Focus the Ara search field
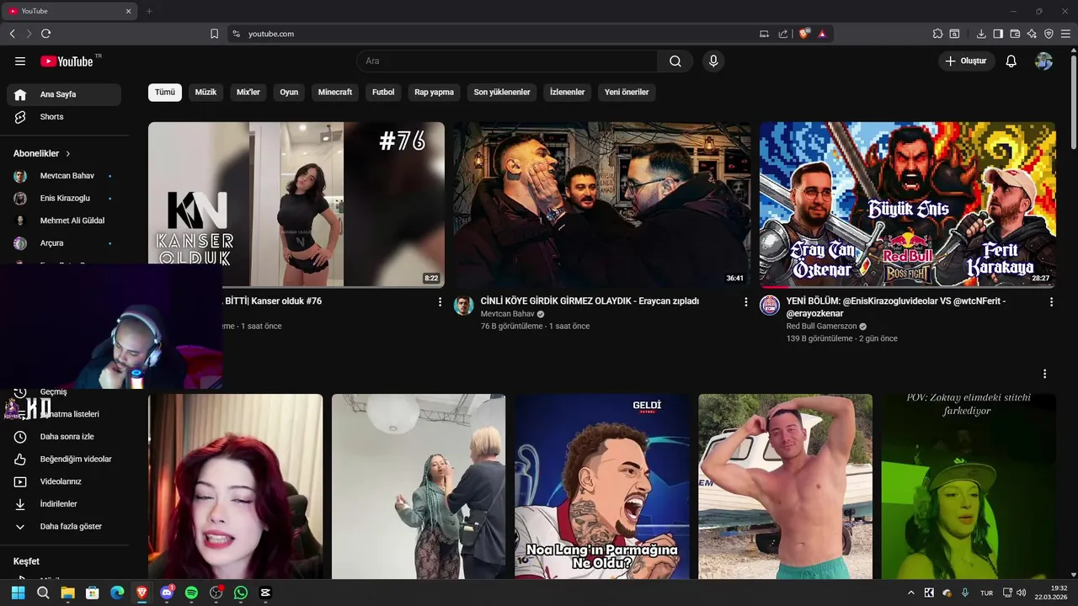 coord(507,61)
